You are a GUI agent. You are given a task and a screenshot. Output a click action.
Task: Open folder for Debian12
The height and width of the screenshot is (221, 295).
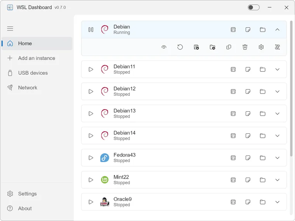pyautogui.click(x=263, y=91)
